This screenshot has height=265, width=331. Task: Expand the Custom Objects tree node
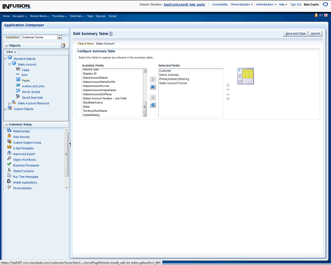pos(5,109)
